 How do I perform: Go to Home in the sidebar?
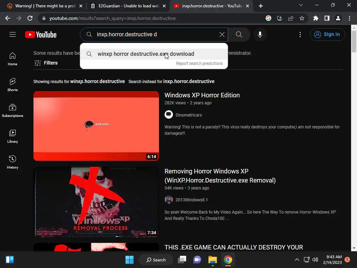tap(13, 59)
